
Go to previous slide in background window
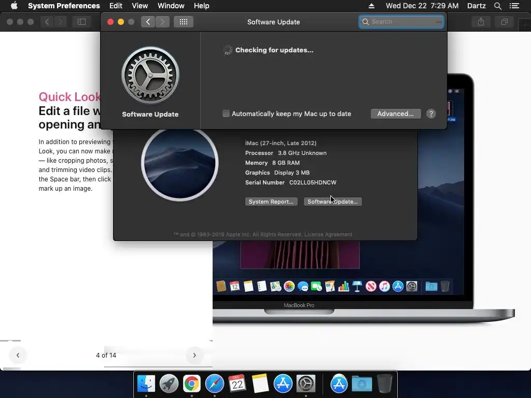pyautogui.click(x=18, y=355)
